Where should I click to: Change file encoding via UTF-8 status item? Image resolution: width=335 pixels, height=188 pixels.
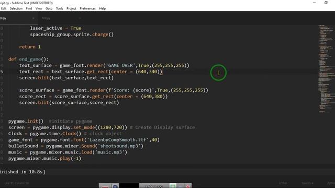(x=283, y=183)
